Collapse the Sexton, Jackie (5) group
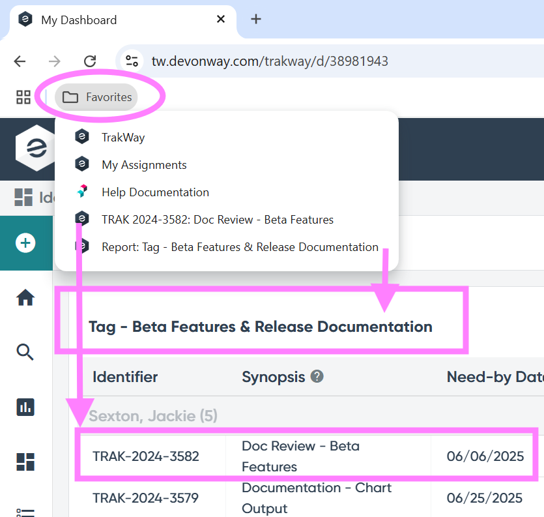This screenshot has height=517, width=544. [x=153, y=416]
